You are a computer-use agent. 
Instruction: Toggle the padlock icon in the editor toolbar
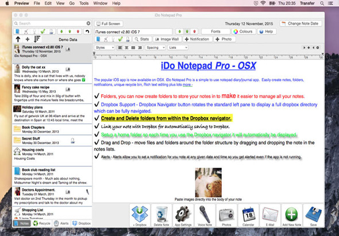pyautogui.click(x=128, y=39)
